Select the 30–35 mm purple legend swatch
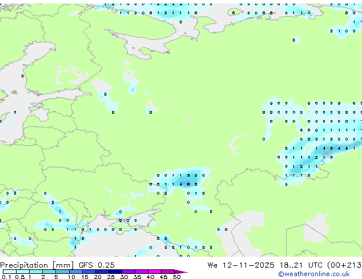Viewport: 362px width, 279px height. (x=128, y=272)
